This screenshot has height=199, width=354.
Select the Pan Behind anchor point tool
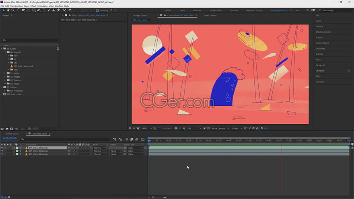[x=28, y=10]
